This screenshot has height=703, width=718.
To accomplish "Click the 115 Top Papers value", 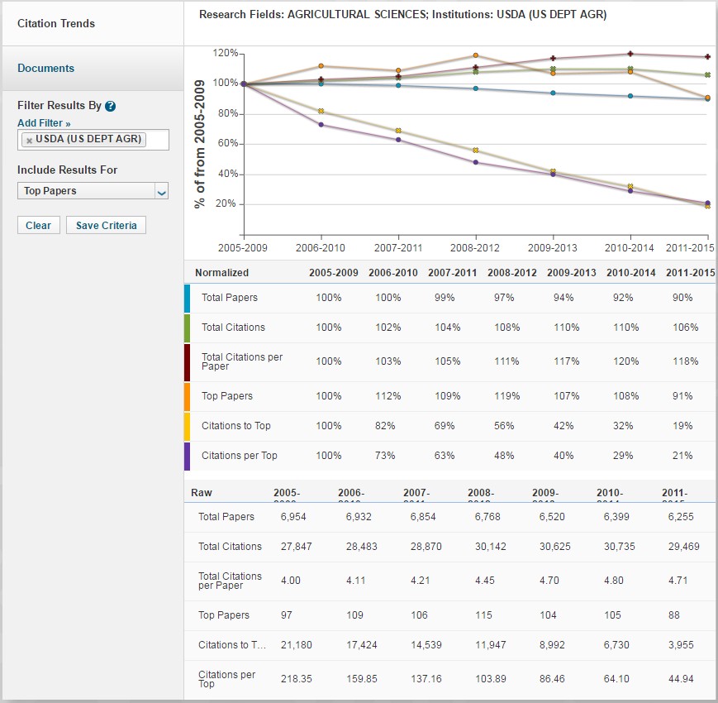I will (483, 615).
